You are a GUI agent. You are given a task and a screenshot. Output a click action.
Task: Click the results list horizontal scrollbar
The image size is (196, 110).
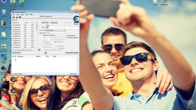click(24, 50)
